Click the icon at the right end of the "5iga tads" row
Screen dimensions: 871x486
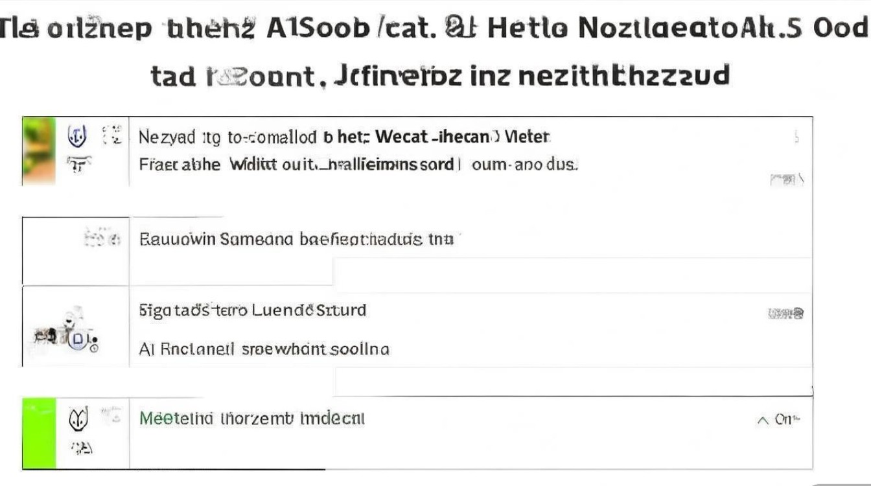(785, 314)
